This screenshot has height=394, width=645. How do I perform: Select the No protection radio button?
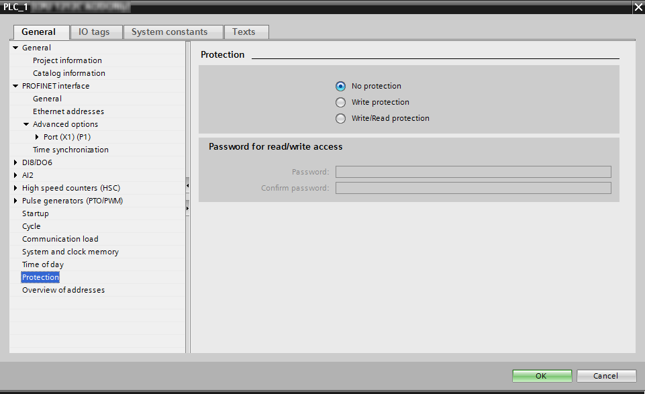[x=340, y=86]
